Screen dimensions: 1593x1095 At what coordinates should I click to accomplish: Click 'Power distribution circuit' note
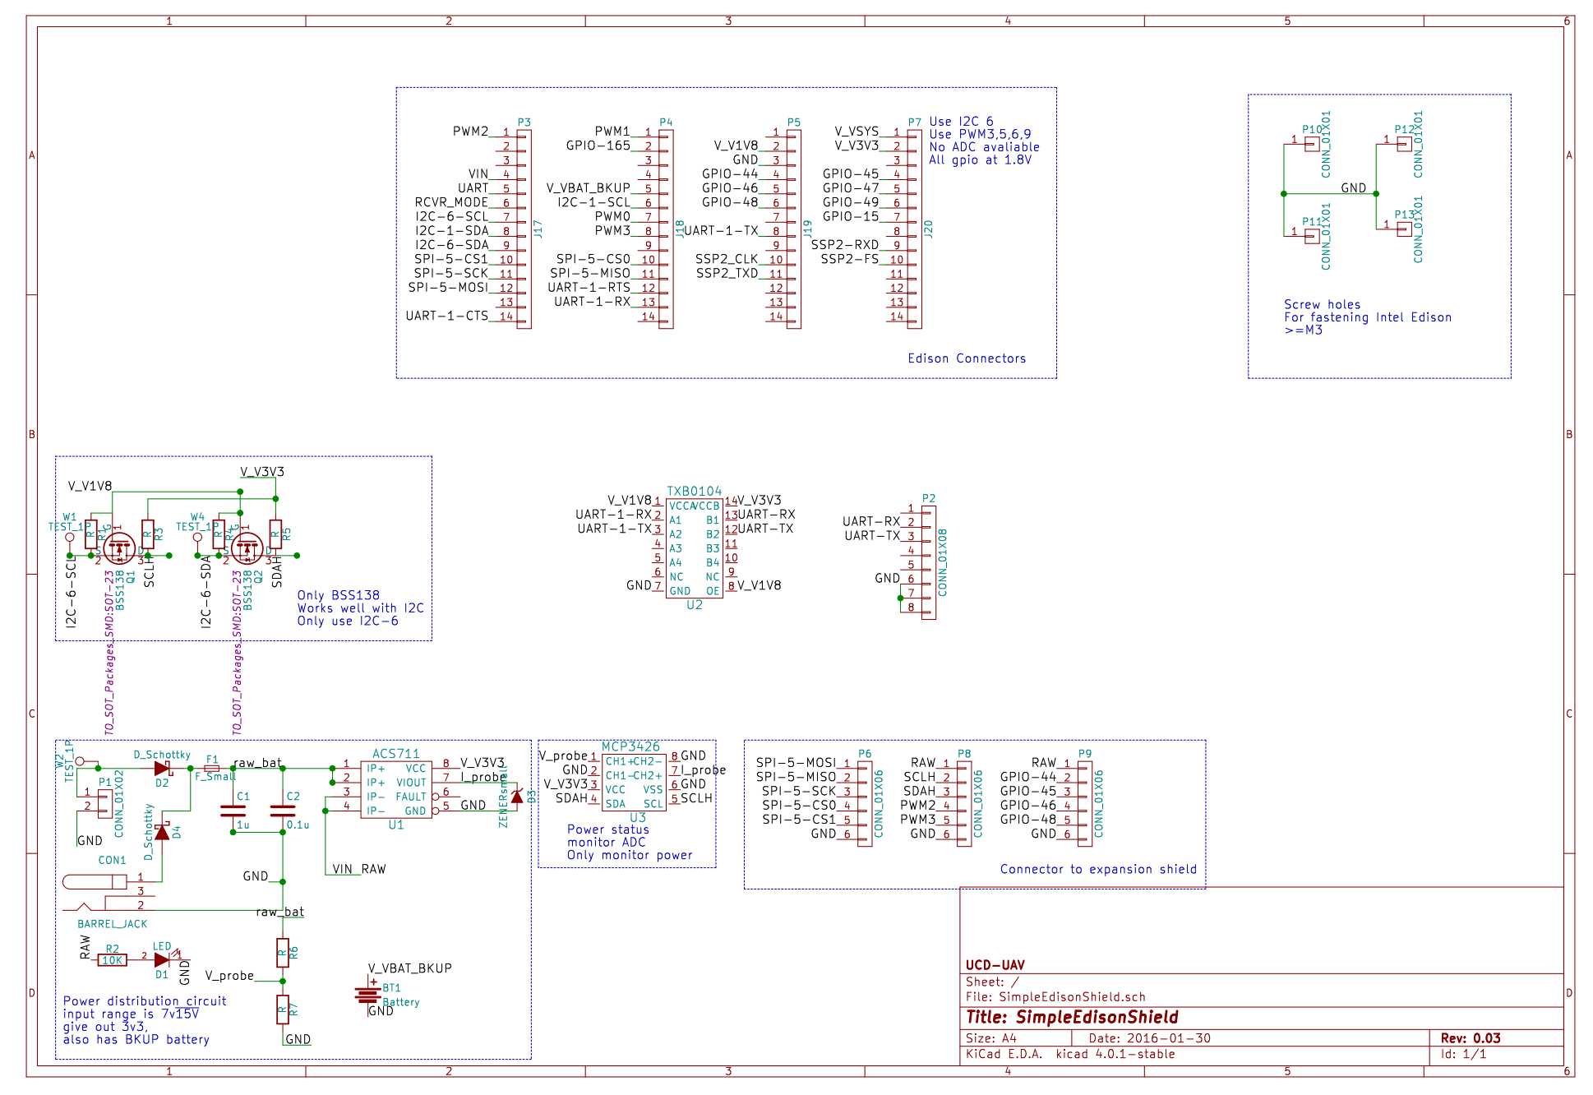[145, 1001]
